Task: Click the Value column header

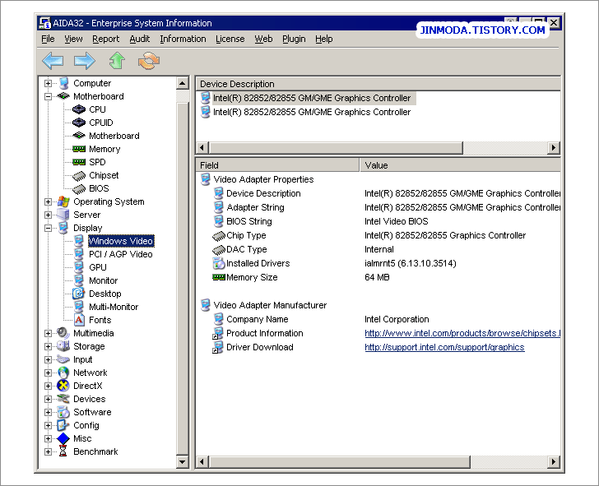Action: click(460, 165)
